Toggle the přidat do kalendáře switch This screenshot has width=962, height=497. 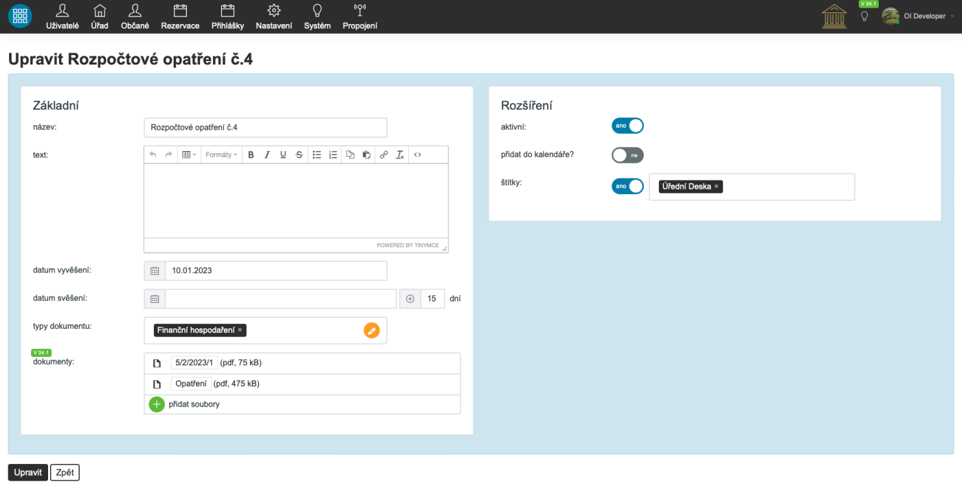coord(627,155)
